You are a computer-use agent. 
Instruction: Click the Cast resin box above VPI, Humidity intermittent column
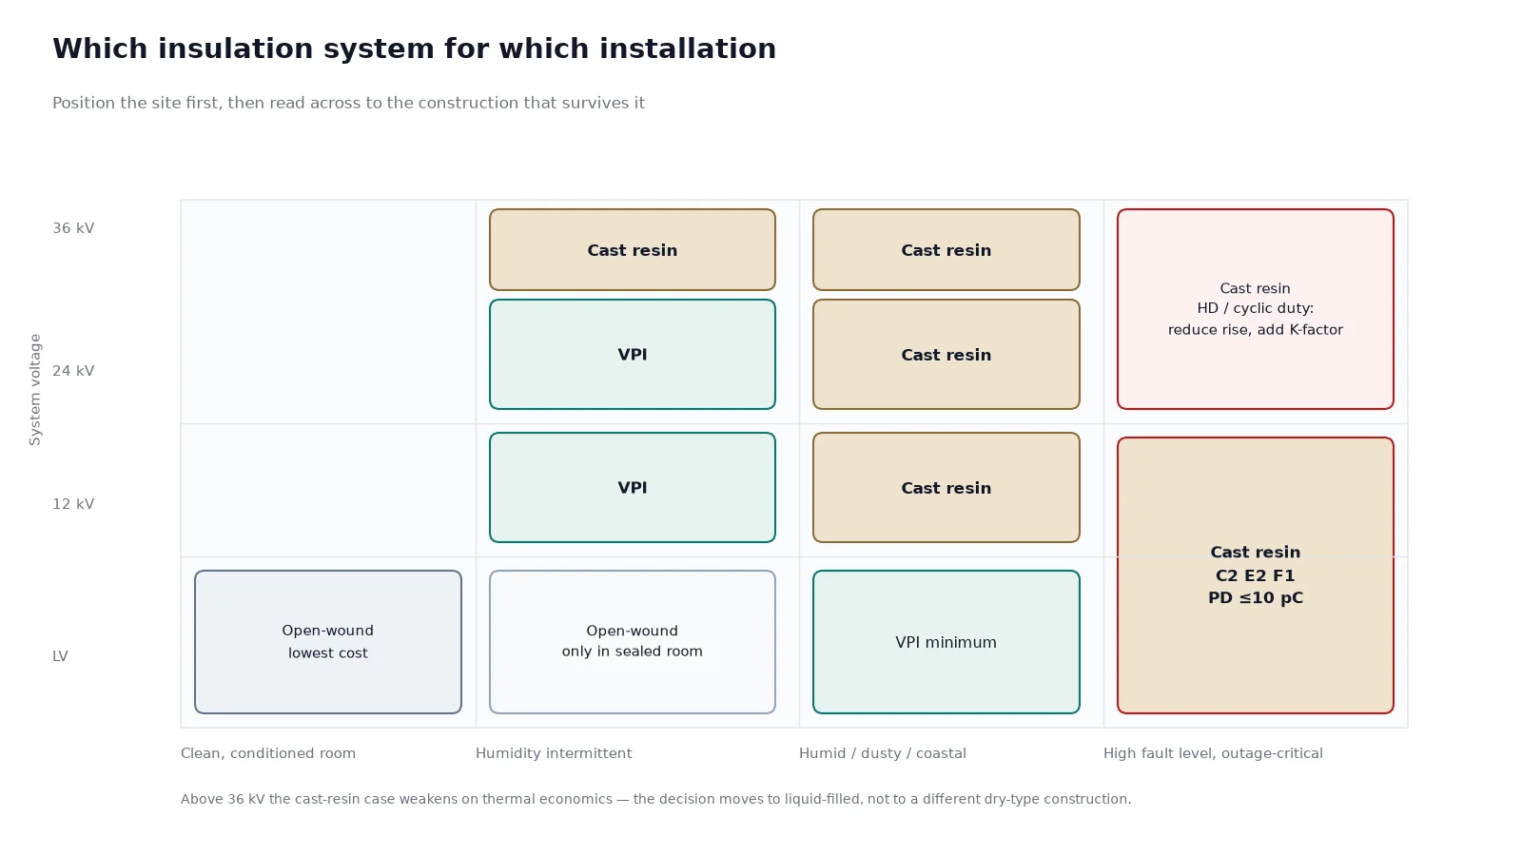tap(633, 249)
